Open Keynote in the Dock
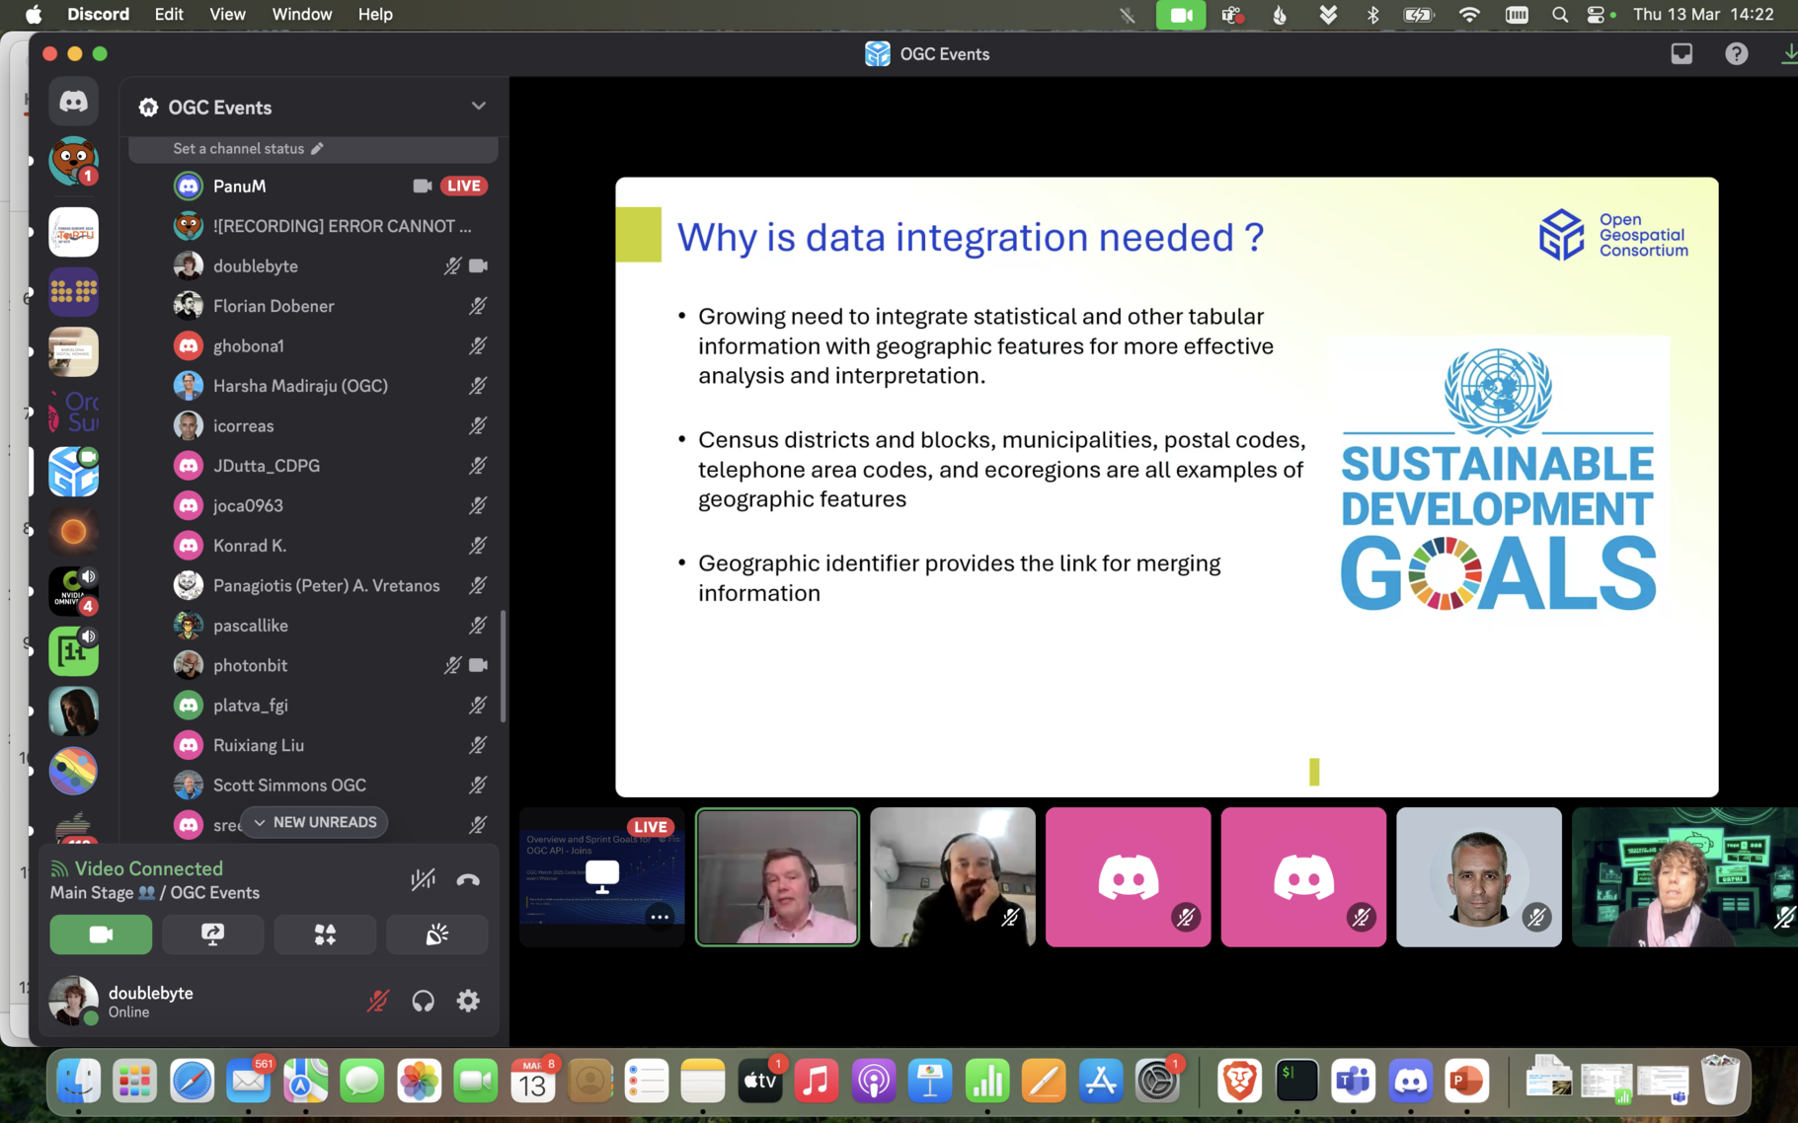 pos(930,1082)
